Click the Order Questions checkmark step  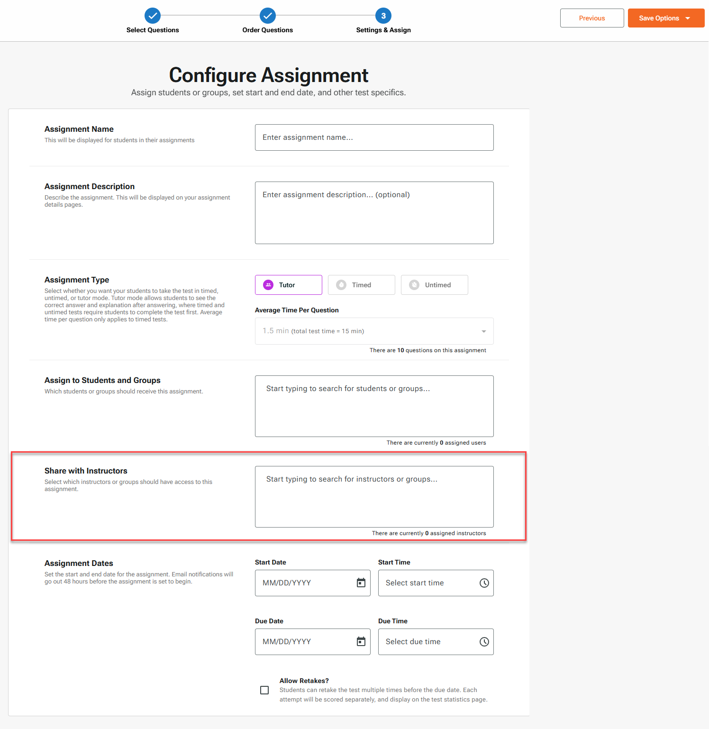[x=268, y=16]
